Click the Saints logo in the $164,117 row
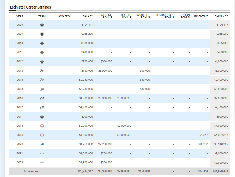The image size is (235, 177). 42,25
